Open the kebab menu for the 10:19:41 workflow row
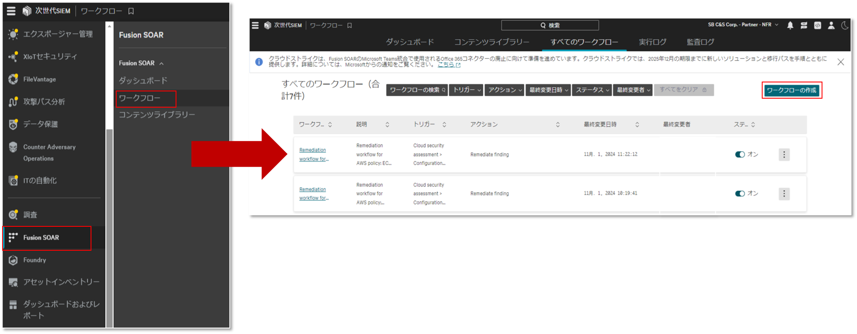 [x=784, y=194]
